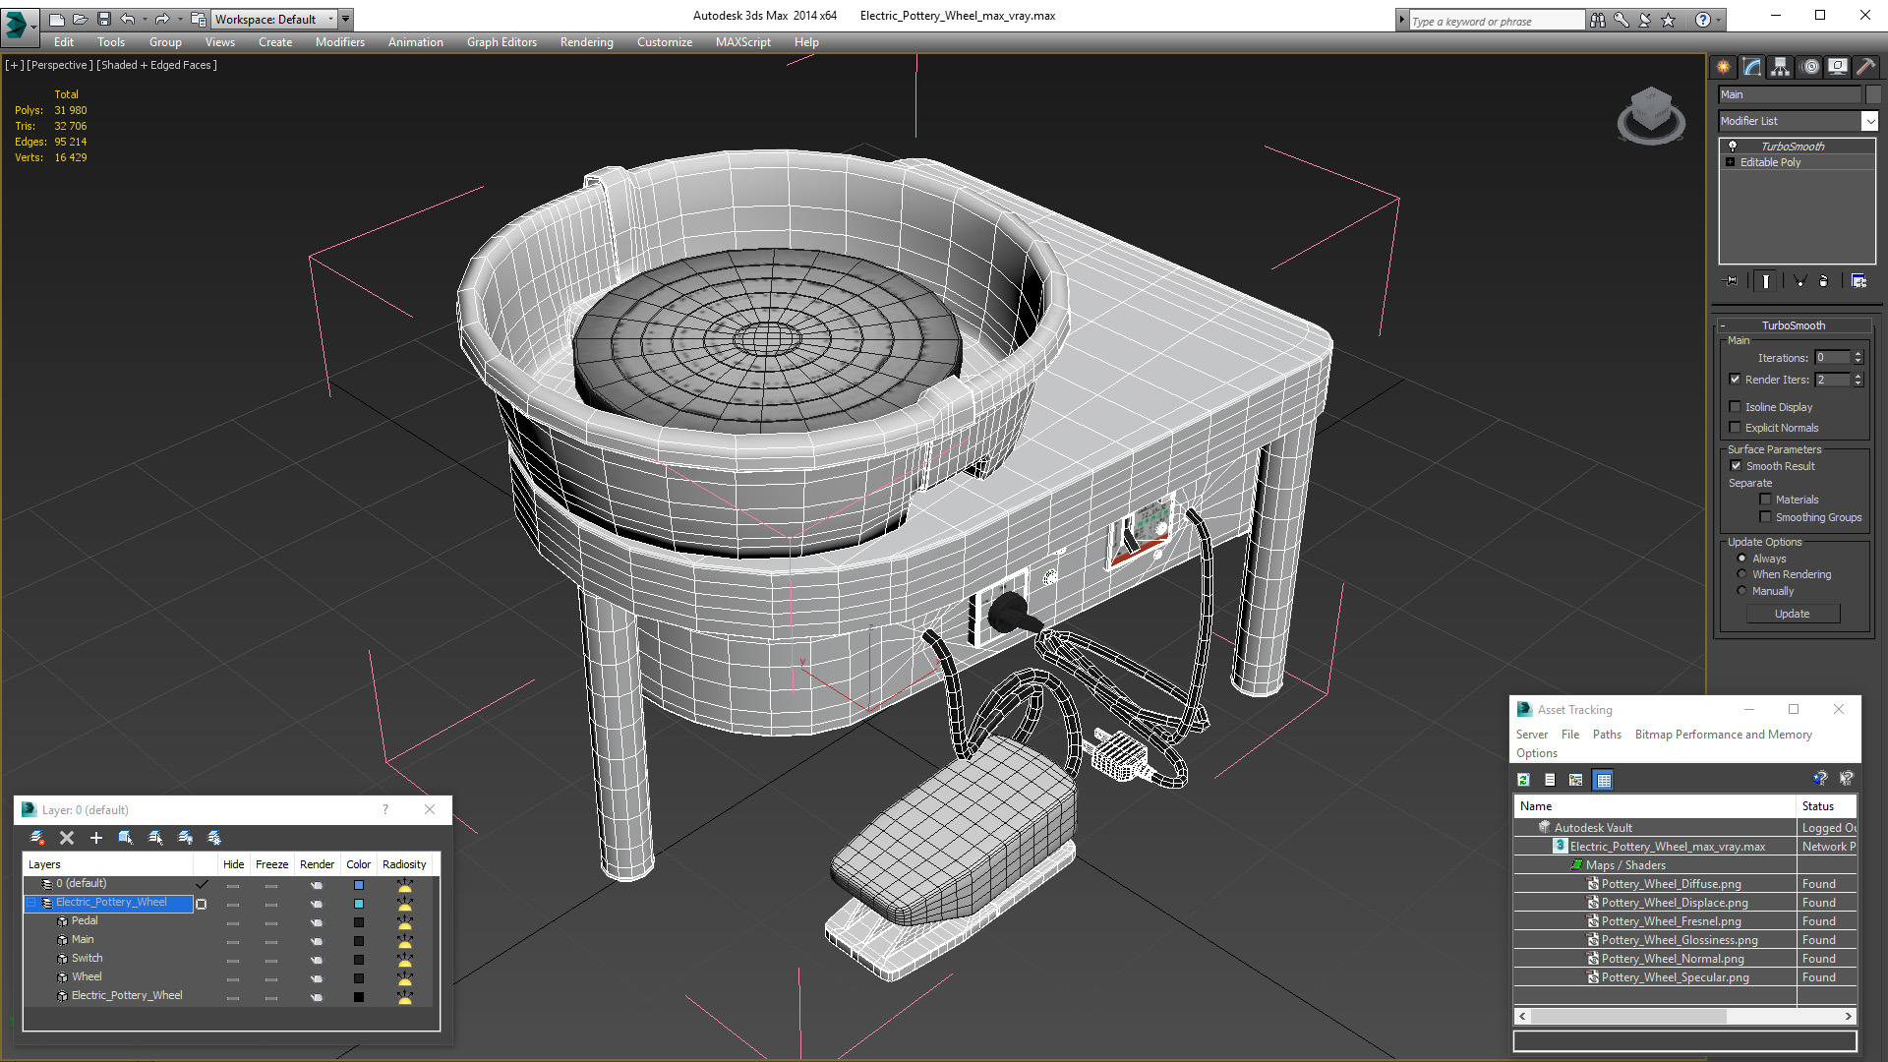The width and height of the screenshot is (1888, 1062).
Task: Open Configure Modifier Sets icon
Action: (1858, 281)
